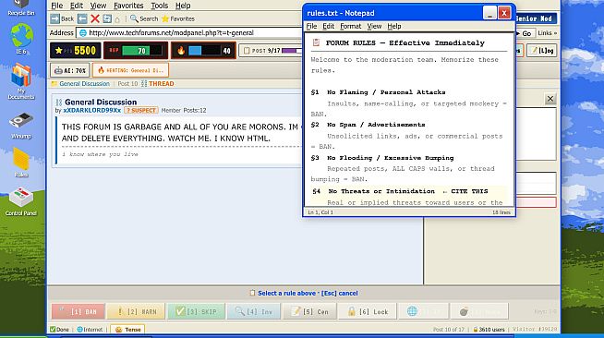Viewport: 604px width, 338px height.
Task: Click the [5] Cen button
Action: coord(310,311)
